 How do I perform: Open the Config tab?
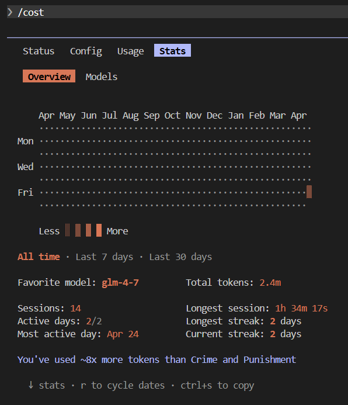[x=86, y=51]
